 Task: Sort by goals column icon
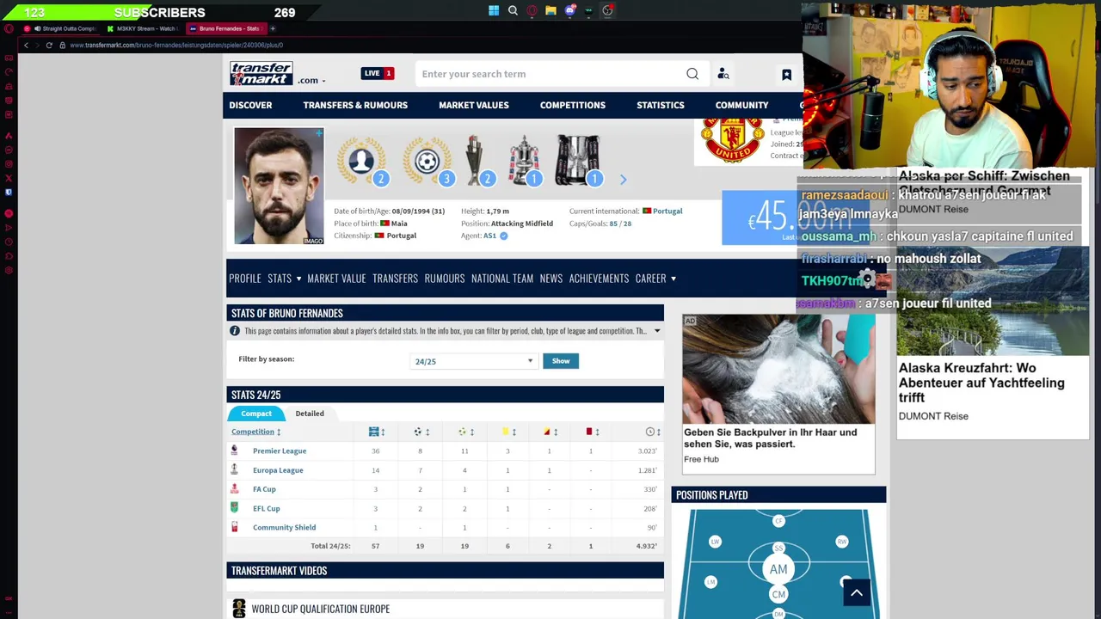click(418, 432)
